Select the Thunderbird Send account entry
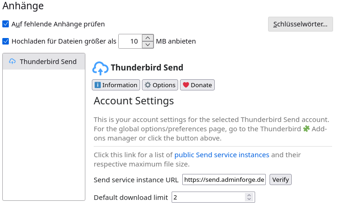Screen dimensions: 340x205 pyautogui.click(x=44, y=62)
